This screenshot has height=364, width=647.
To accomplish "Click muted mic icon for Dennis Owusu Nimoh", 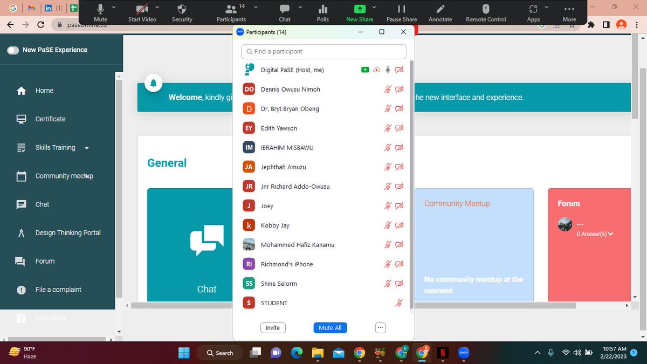I will point(387,90).
